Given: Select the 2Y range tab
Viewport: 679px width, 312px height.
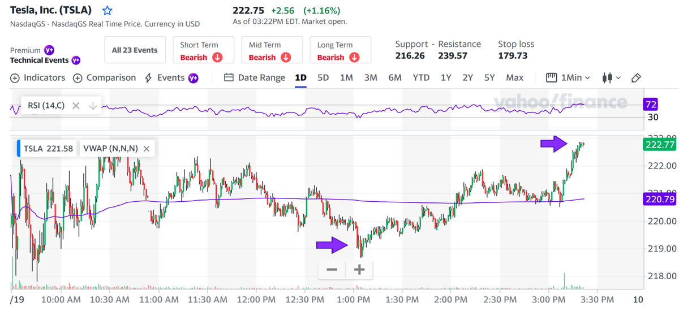Looking at the screenshot, I should point(467,77).
